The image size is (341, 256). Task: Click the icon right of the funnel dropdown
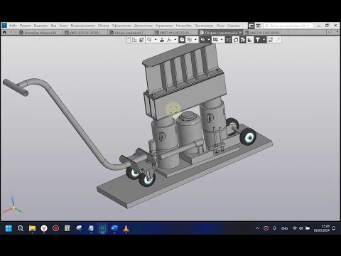coord(271,40)
